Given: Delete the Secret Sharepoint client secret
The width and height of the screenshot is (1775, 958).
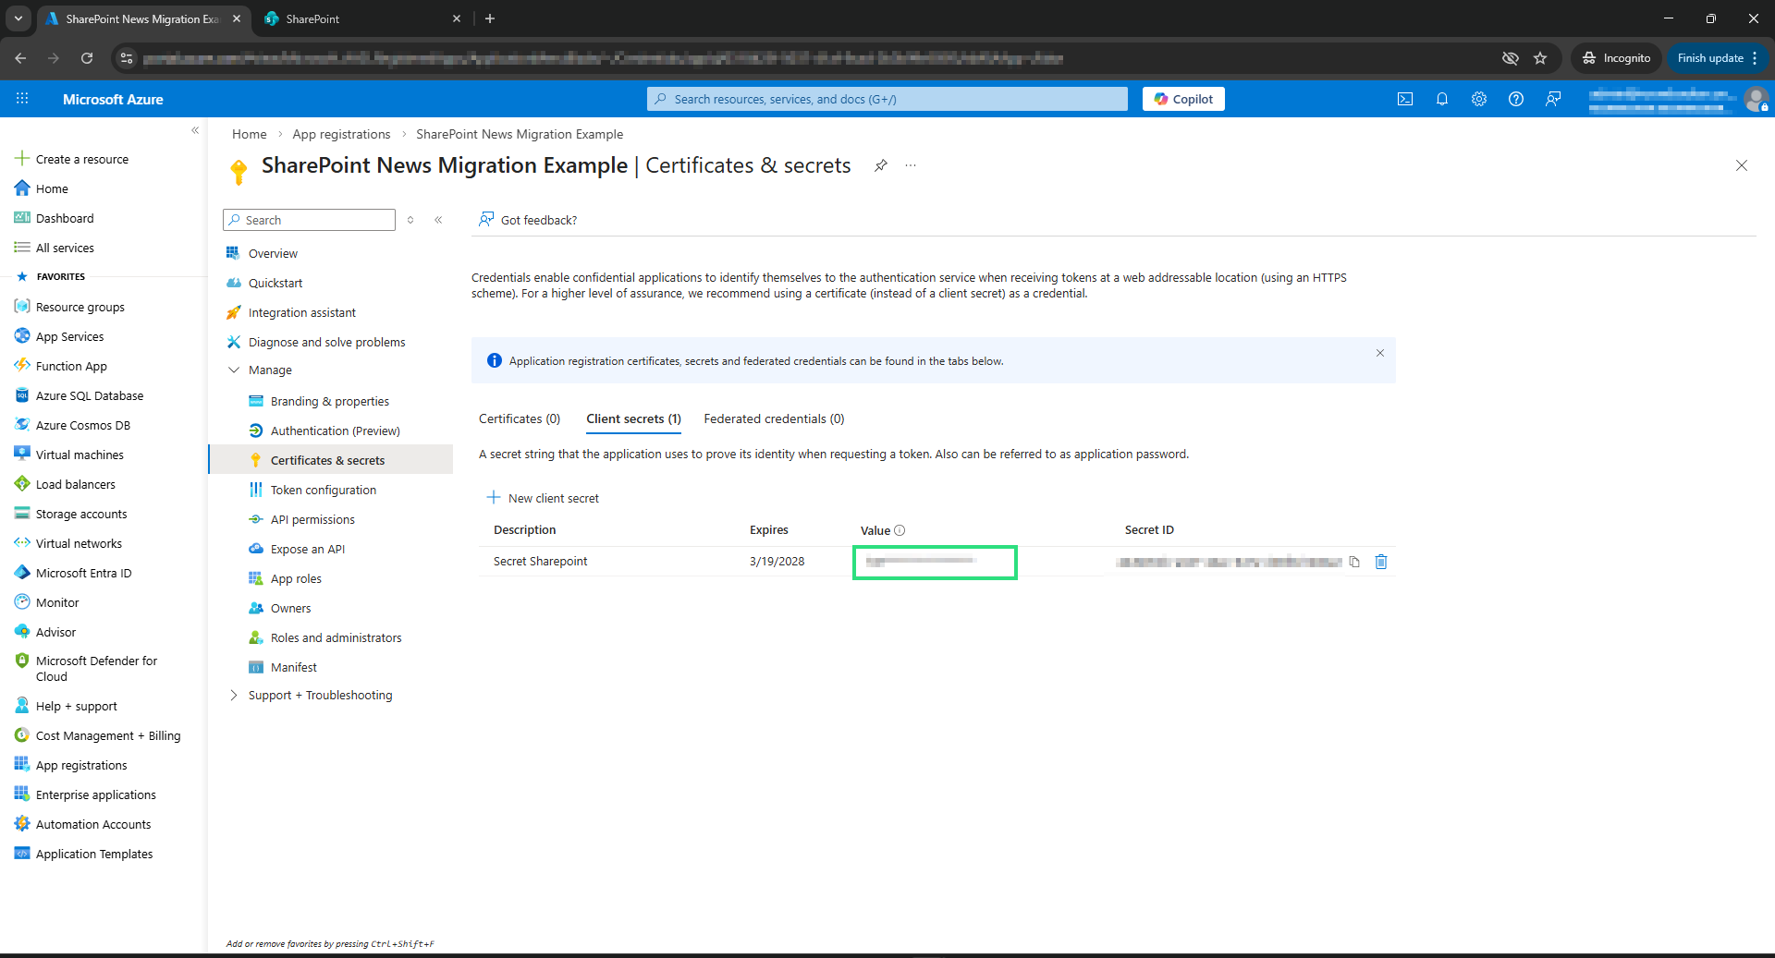Looking at the screenshot, I should (1380, 562).
